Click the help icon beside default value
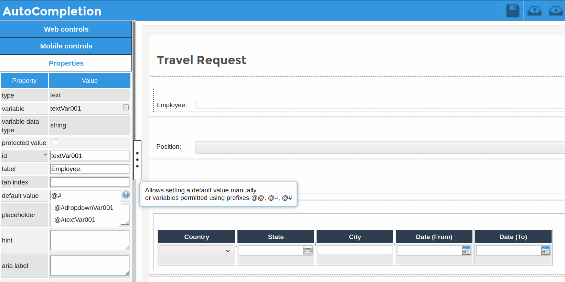The width and height of the screenshot is (565, 282). [x=126, y=195]
